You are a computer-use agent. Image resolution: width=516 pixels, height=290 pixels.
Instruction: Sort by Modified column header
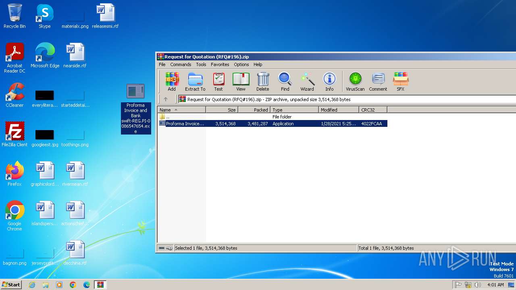click(x=339, y=110)
